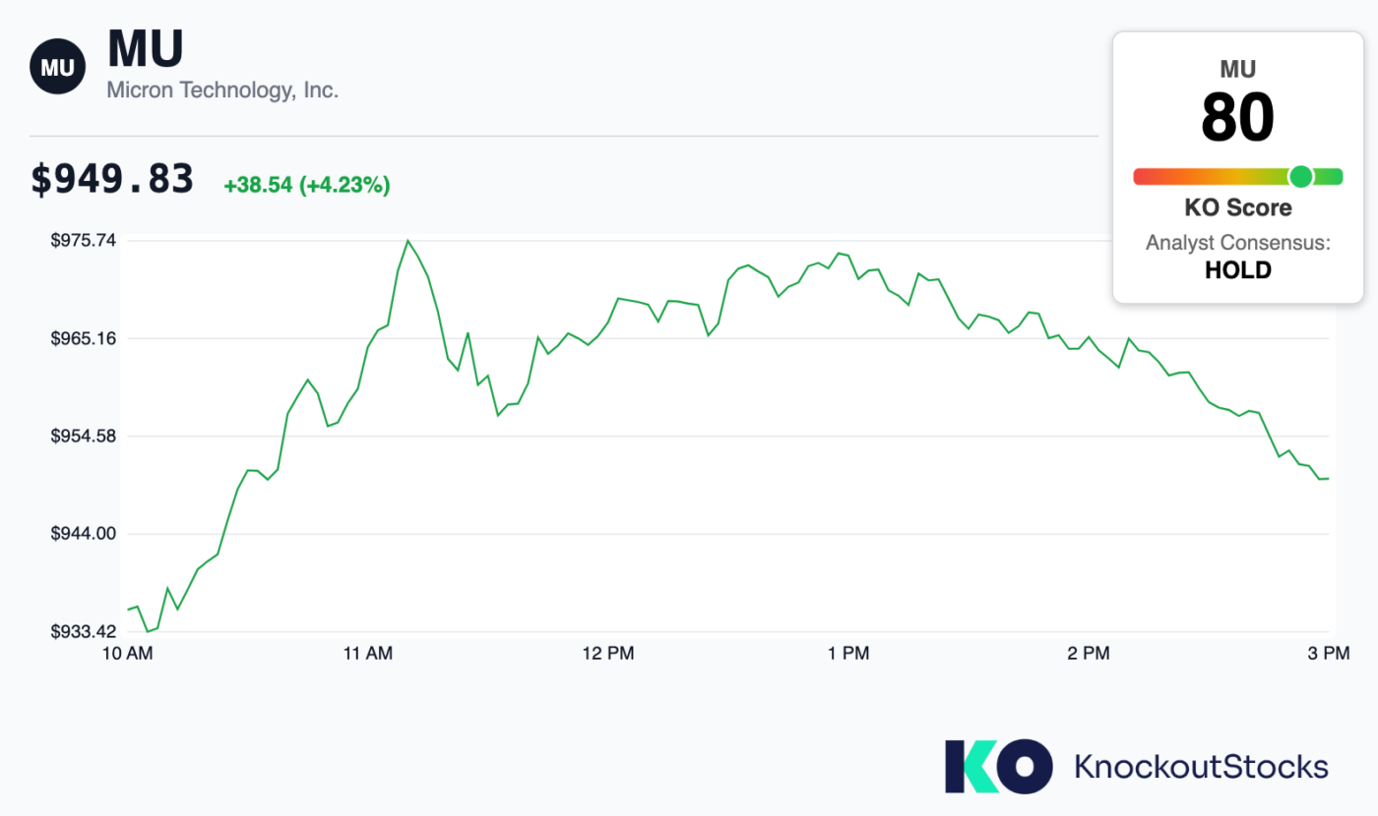Click the $965.16 y-axis label
Viewport: 1378px width, 816px height.
(83, 338)
